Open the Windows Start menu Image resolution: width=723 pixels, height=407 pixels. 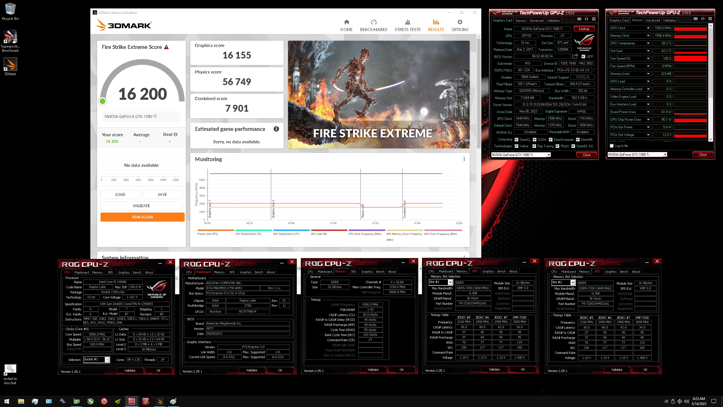point(7,401)
